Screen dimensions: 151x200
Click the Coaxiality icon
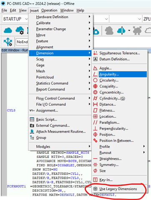[x=95, y=86]
